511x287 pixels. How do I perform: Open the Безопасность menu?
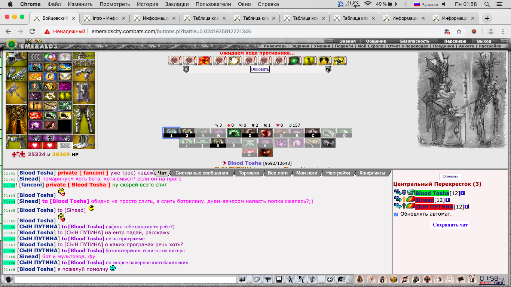[415, 41]
